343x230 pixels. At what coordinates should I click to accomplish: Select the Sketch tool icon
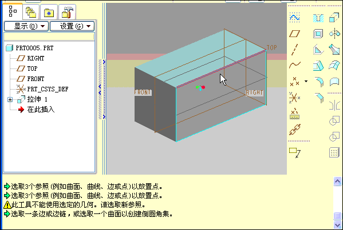pyautogui.click(x=295, y=17)
